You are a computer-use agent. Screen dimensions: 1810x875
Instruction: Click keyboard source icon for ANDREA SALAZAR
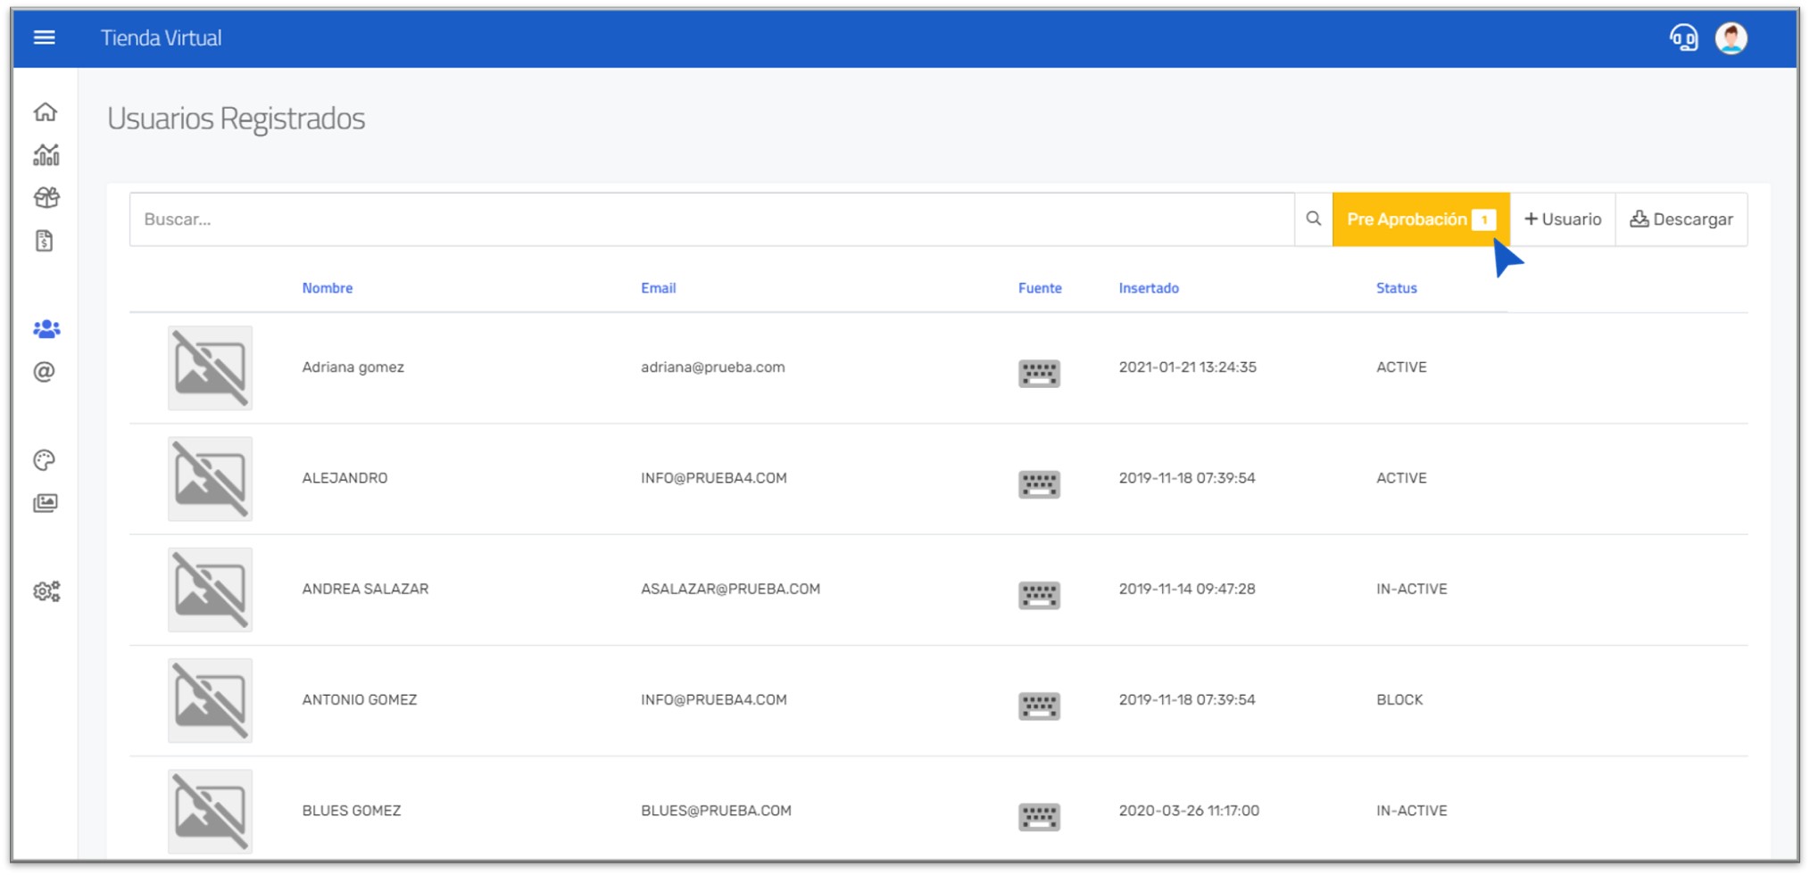(x=1039, y=595)
